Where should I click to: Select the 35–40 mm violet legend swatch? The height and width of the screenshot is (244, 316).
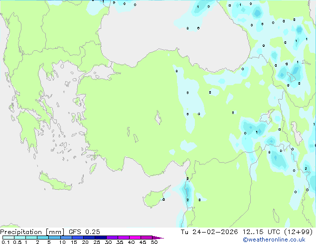pyautogui.click(x=124, y=238)
